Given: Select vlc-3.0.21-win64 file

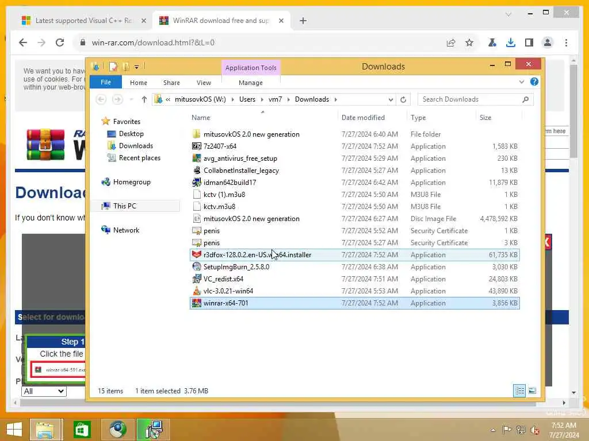Looking at the screenshot, I should pos(354,291).
